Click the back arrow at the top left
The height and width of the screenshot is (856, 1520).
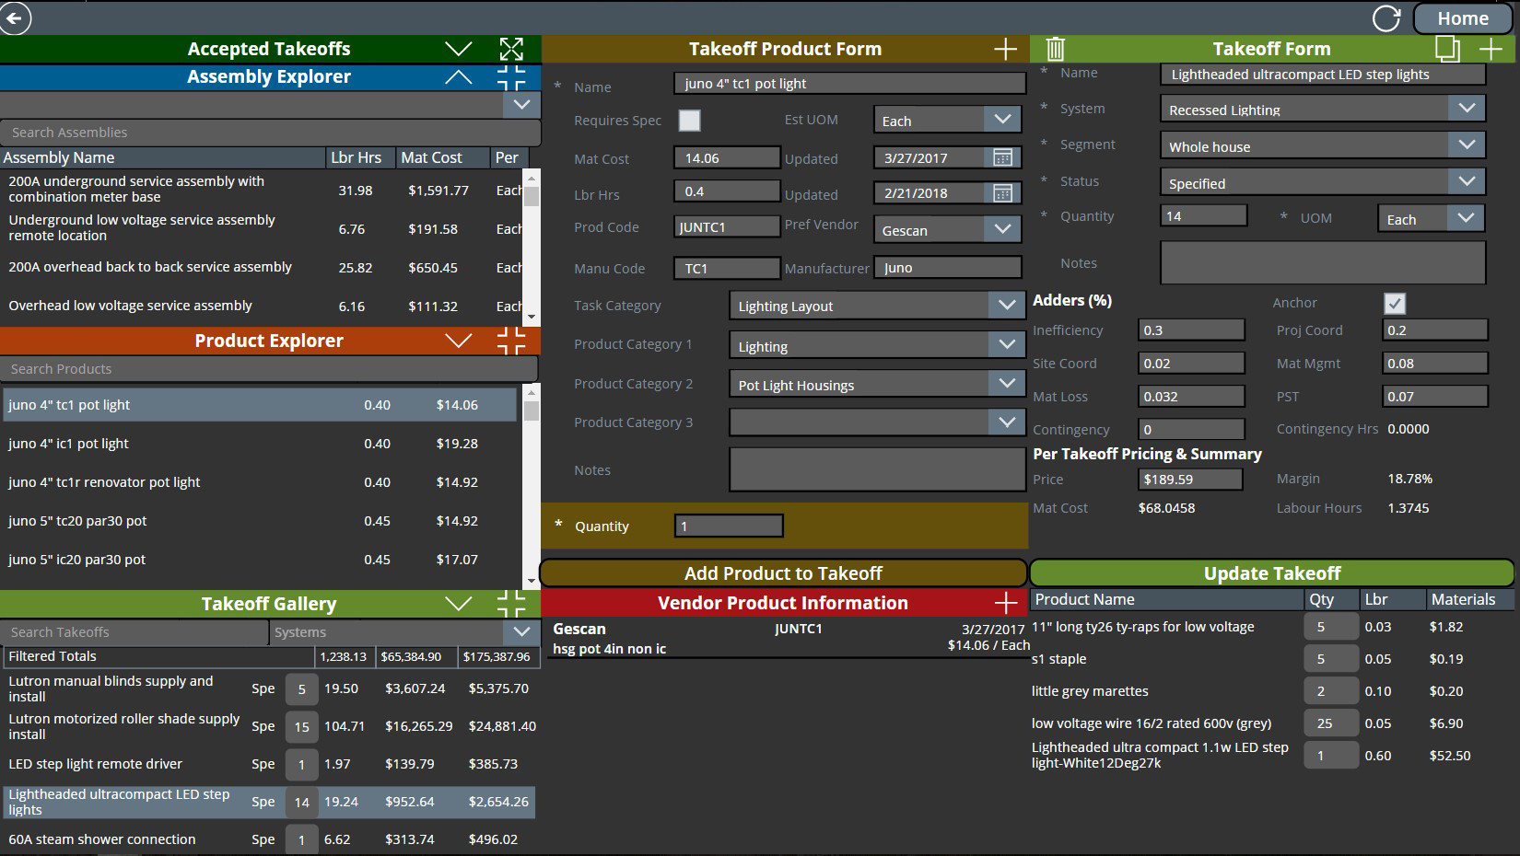tap(15, 17)
